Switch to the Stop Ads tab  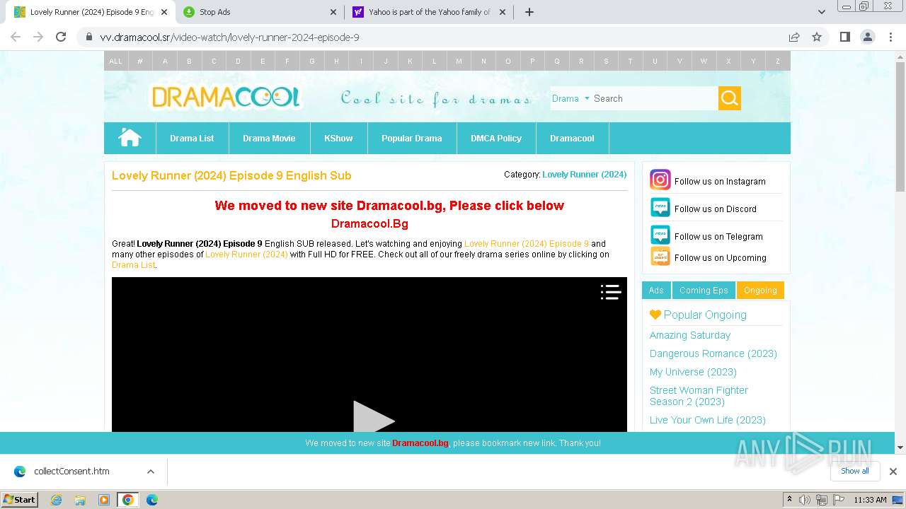pyautogui.click(x=259, y=12)
